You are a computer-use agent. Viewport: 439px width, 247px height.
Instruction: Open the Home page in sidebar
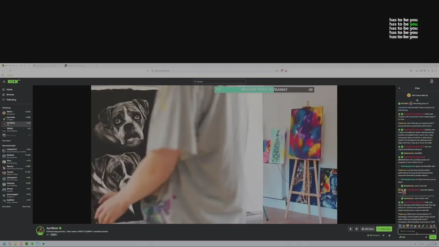coord(7,90)
